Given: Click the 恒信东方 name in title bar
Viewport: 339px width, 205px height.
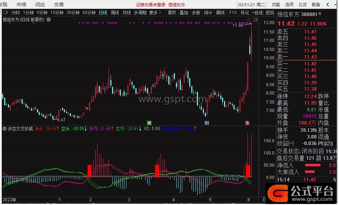Looking at the screenshot, I should coord(177,5).
